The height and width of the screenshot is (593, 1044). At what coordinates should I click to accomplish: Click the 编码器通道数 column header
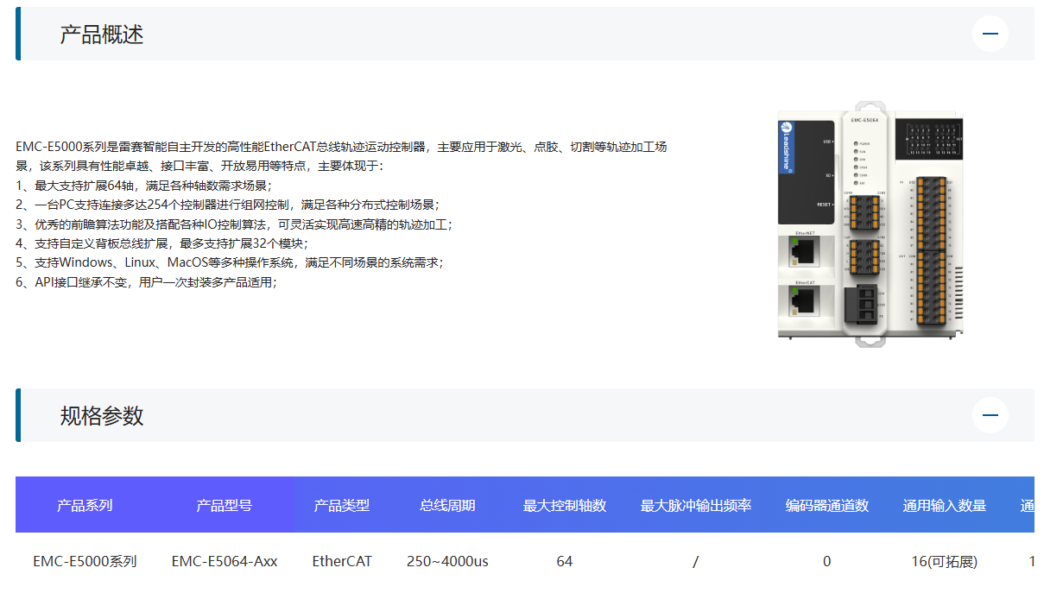click(826, 505)
